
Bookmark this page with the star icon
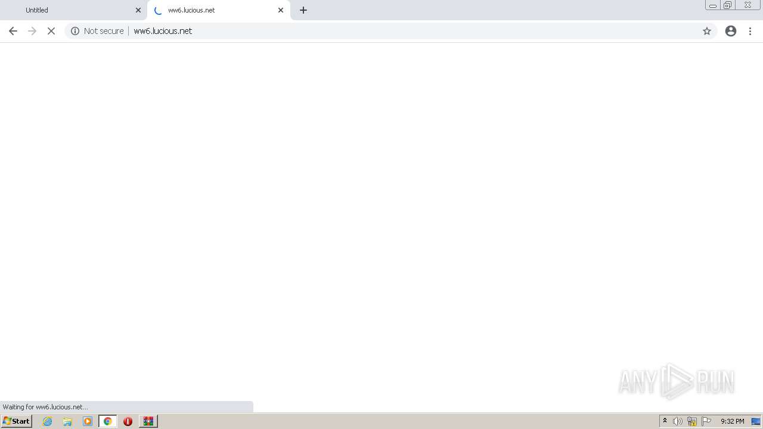[x=707, y=31]
